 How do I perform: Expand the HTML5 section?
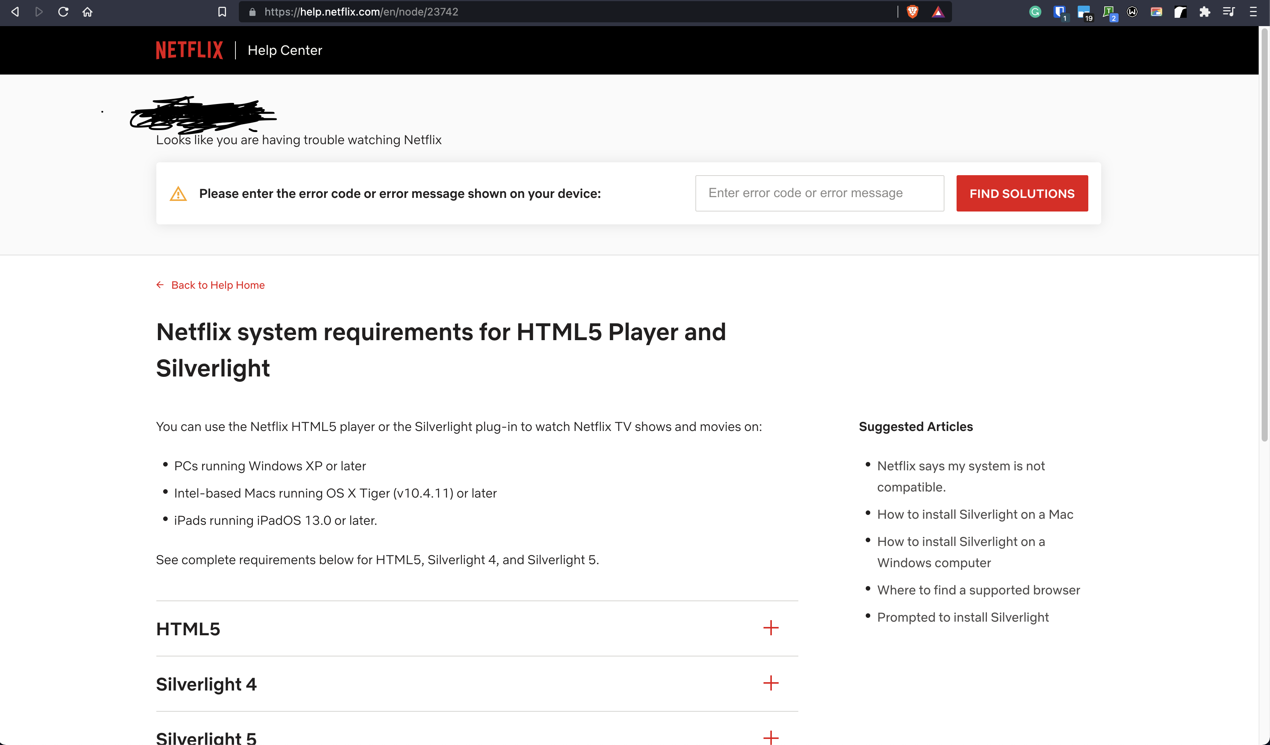pos(477,628)
